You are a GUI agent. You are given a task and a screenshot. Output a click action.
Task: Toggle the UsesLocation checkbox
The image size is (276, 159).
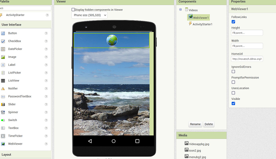233,93
